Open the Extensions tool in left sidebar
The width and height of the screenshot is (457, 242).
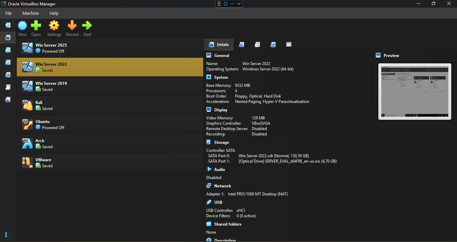point(8,50)
